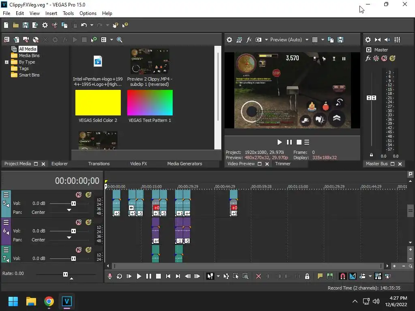Viewport: 415px width, 311px height.
Task: Open Split Screen View dropdown arrow
Action: click(x=266, y=40)
